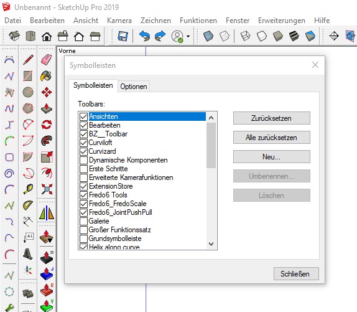Select the 3D Text tool
The image size is (357, 312).
28,254
